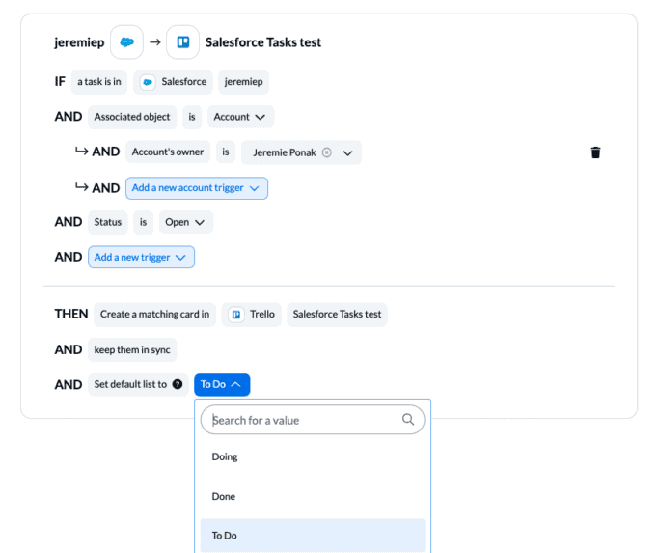Select Done from the list options
659x553 pixels.
point(224,496)
